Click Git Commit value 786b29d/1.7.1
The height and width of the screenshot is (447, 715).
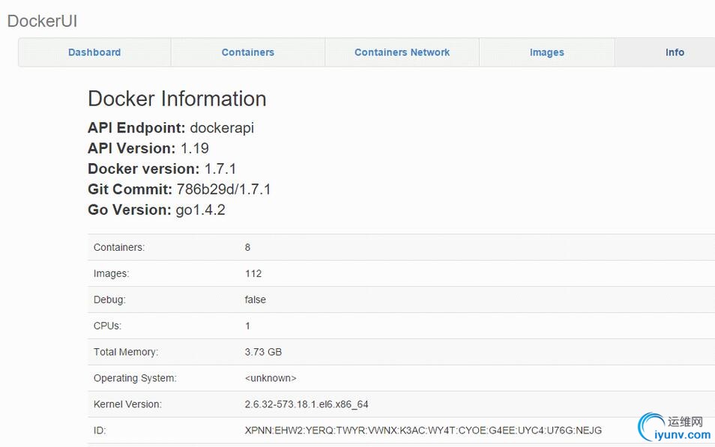click(223, 189)
